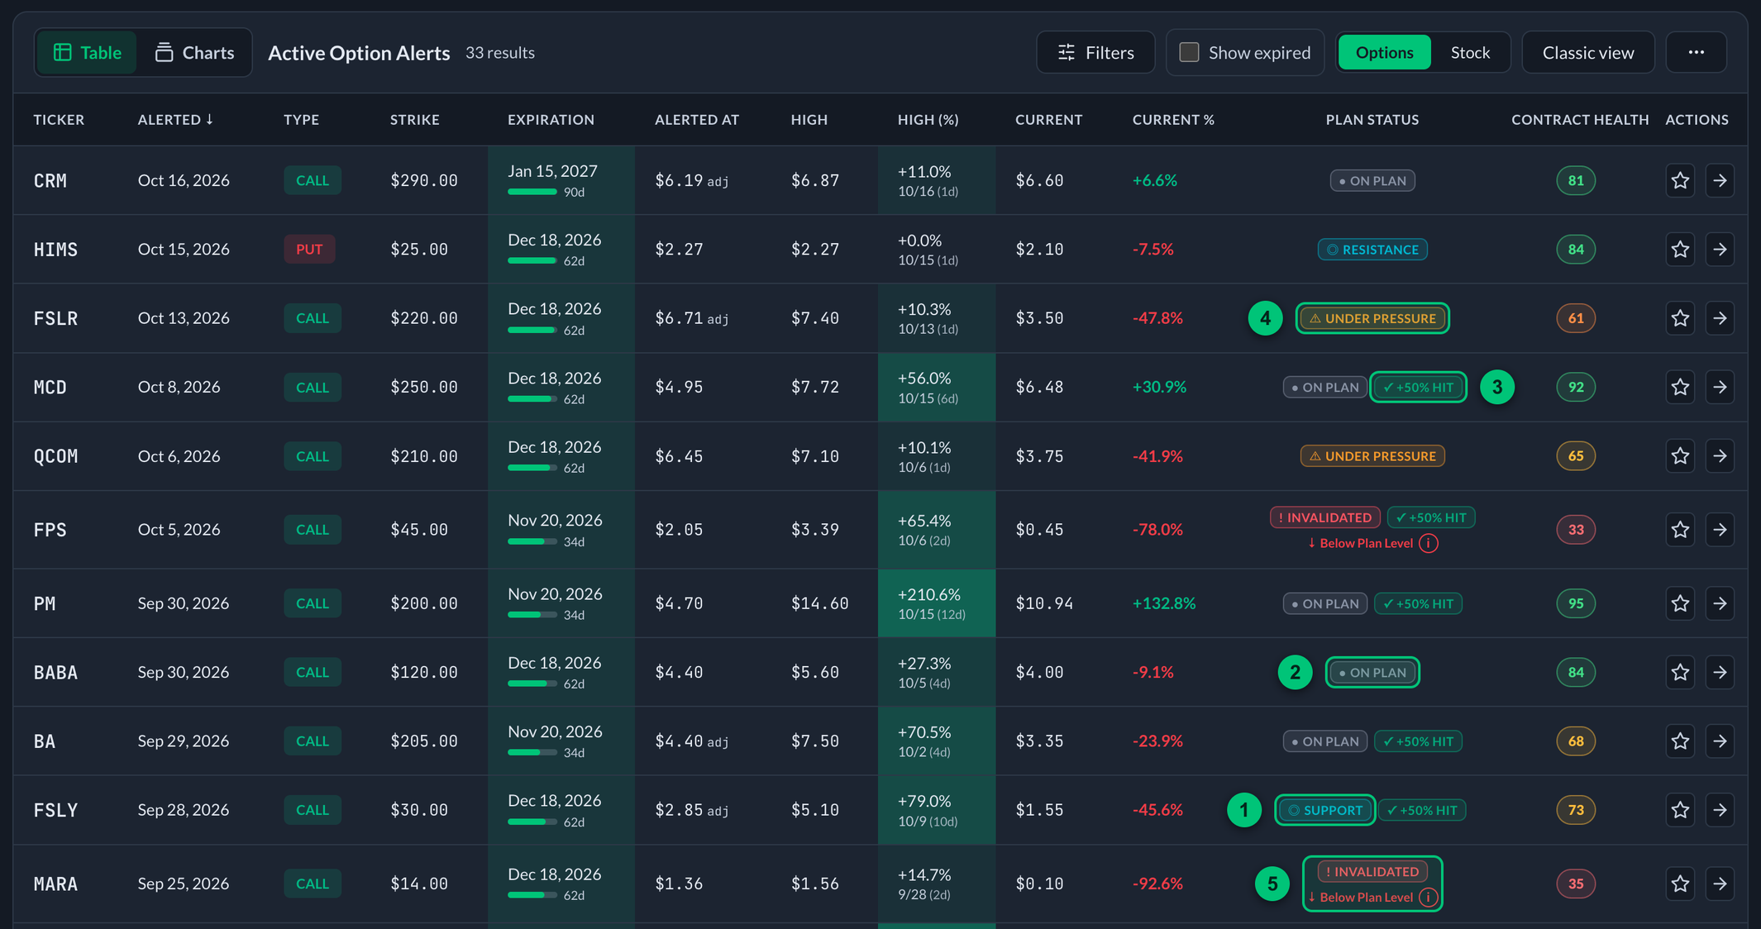Viewport: 1761px width, 929px height.
Task: Open the Filters panel
Action: click(x=1095, y=52)
